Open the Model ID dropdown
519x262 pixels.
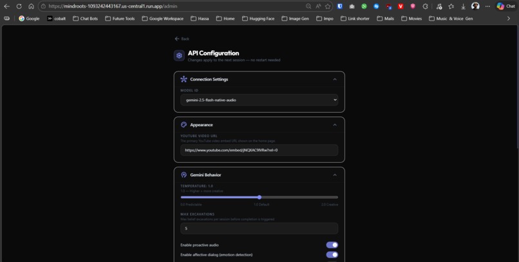pos(259,100)
